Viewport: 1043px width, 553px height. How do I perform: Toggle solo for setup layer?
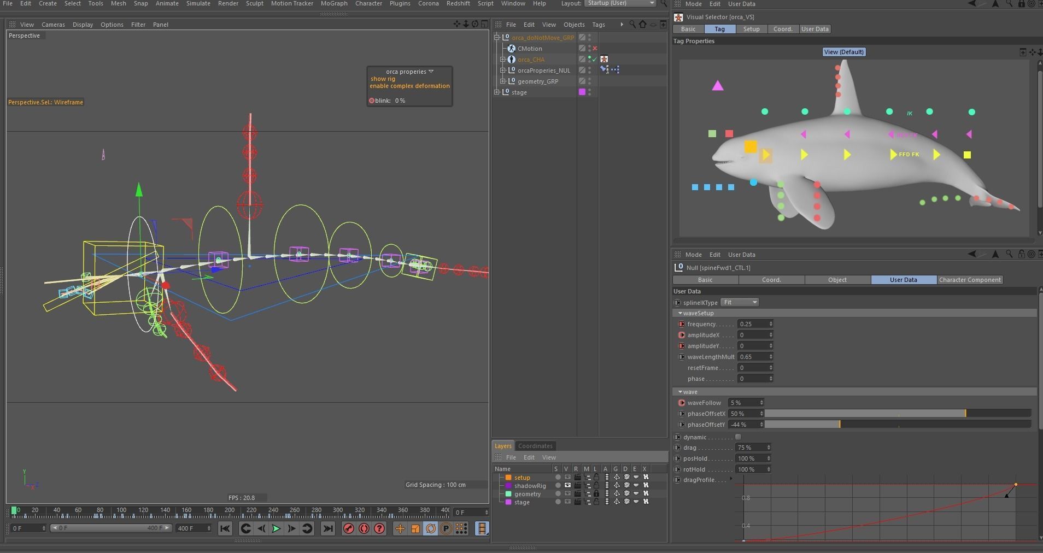558,477
